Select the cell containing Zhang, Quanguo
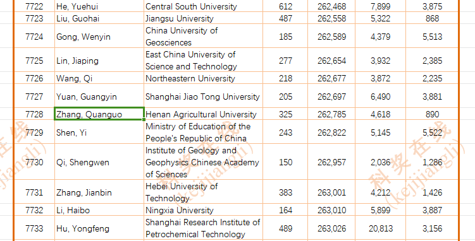 click(x=99, y=114)
